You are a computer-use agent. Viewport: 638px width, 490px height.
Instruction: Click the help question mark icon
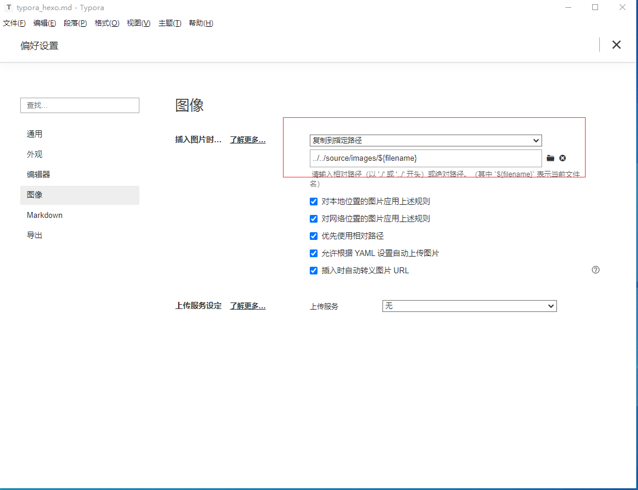596,270
